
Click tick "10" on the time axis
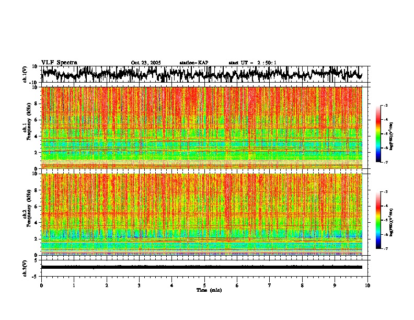click(x=367, y=285)
